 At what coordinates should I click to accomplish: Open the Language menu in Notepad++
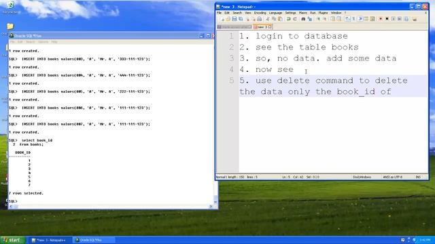pyautogui.click(x=275, y=13)
